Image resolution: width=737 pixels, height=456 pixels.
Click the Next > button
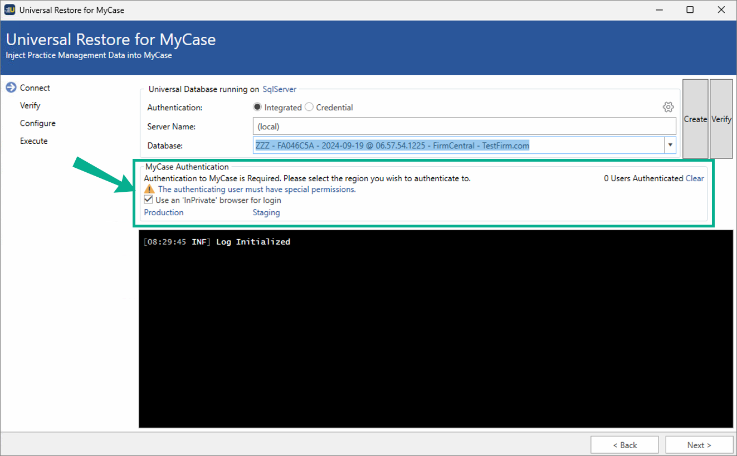pyautogui.click(x=699, y=445)
